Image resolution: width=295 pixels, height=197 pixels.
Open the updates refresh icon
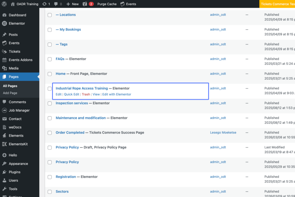pyautogui.click(x=44, y=4)
